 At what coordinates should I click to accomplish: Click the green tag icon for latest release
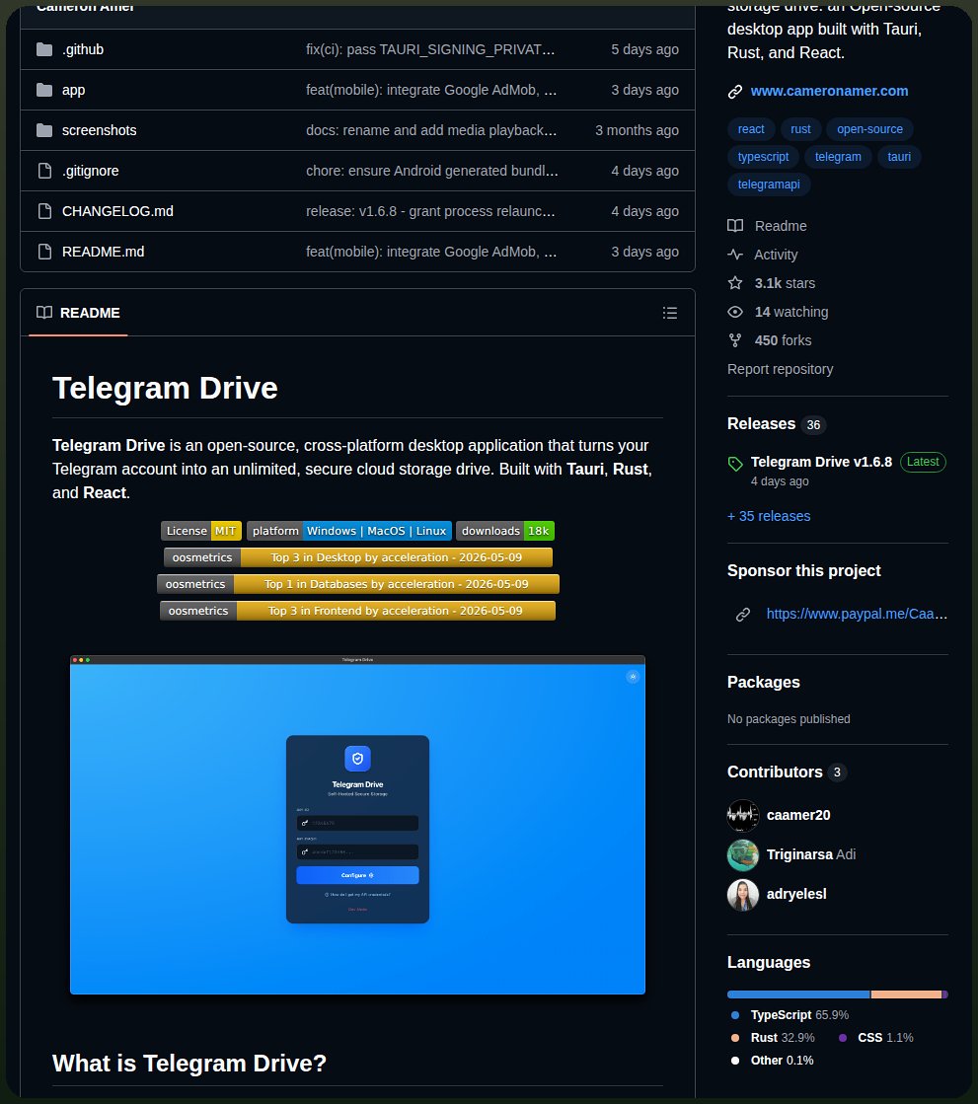coord(735,464)
